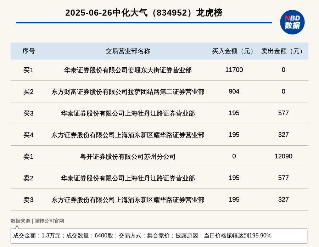Click buy amount 0 in row 卖1
This screenshot has width=319, height=247.
[x=234, y=156]
